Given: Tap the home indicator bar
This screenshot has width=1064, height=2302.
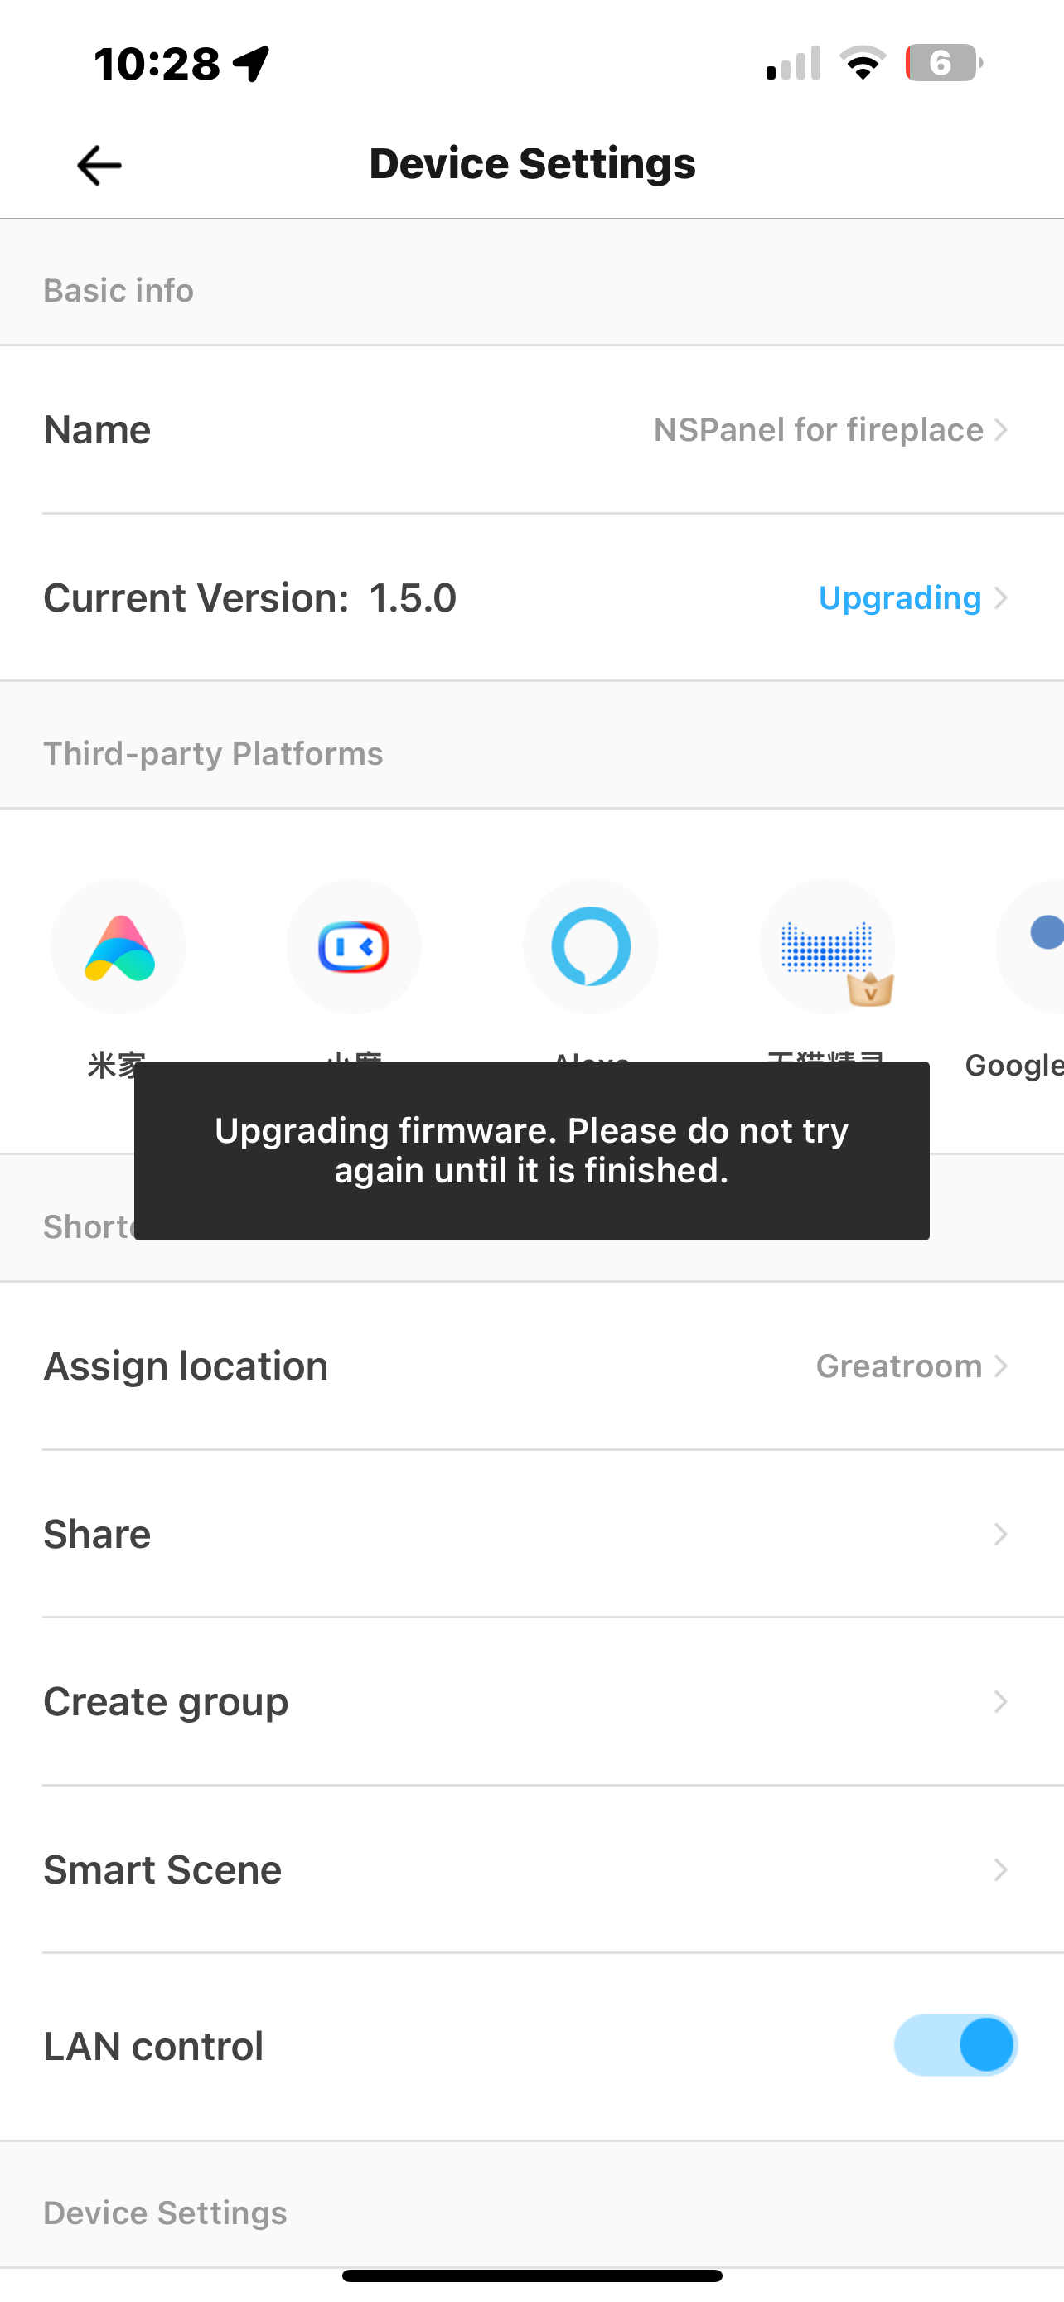Looking at the screenshot, I should pyautogui.click(x=531, y=2276).
